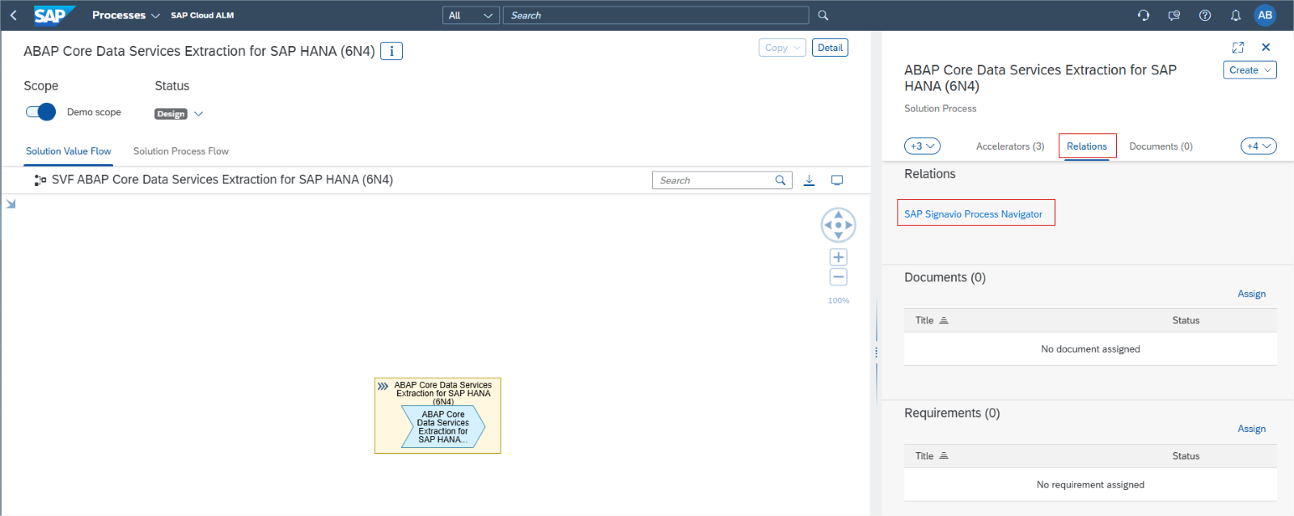Image resolution: width=1294 pixels, height=516 pixels.
Task: Expand side panel to full screen
Action: (x=1237, y=48)
